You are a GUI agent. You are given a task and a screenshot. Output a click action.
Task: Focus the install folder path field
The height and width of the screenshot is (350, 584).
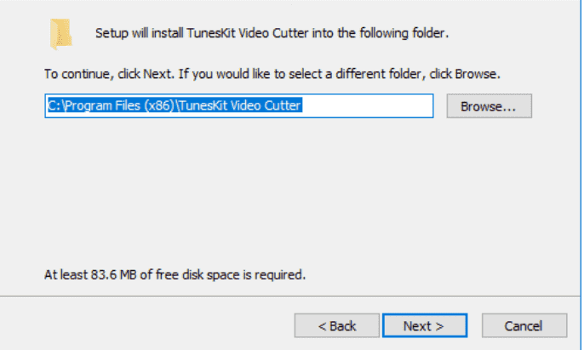pyautogui.click(x=239, y=106)
